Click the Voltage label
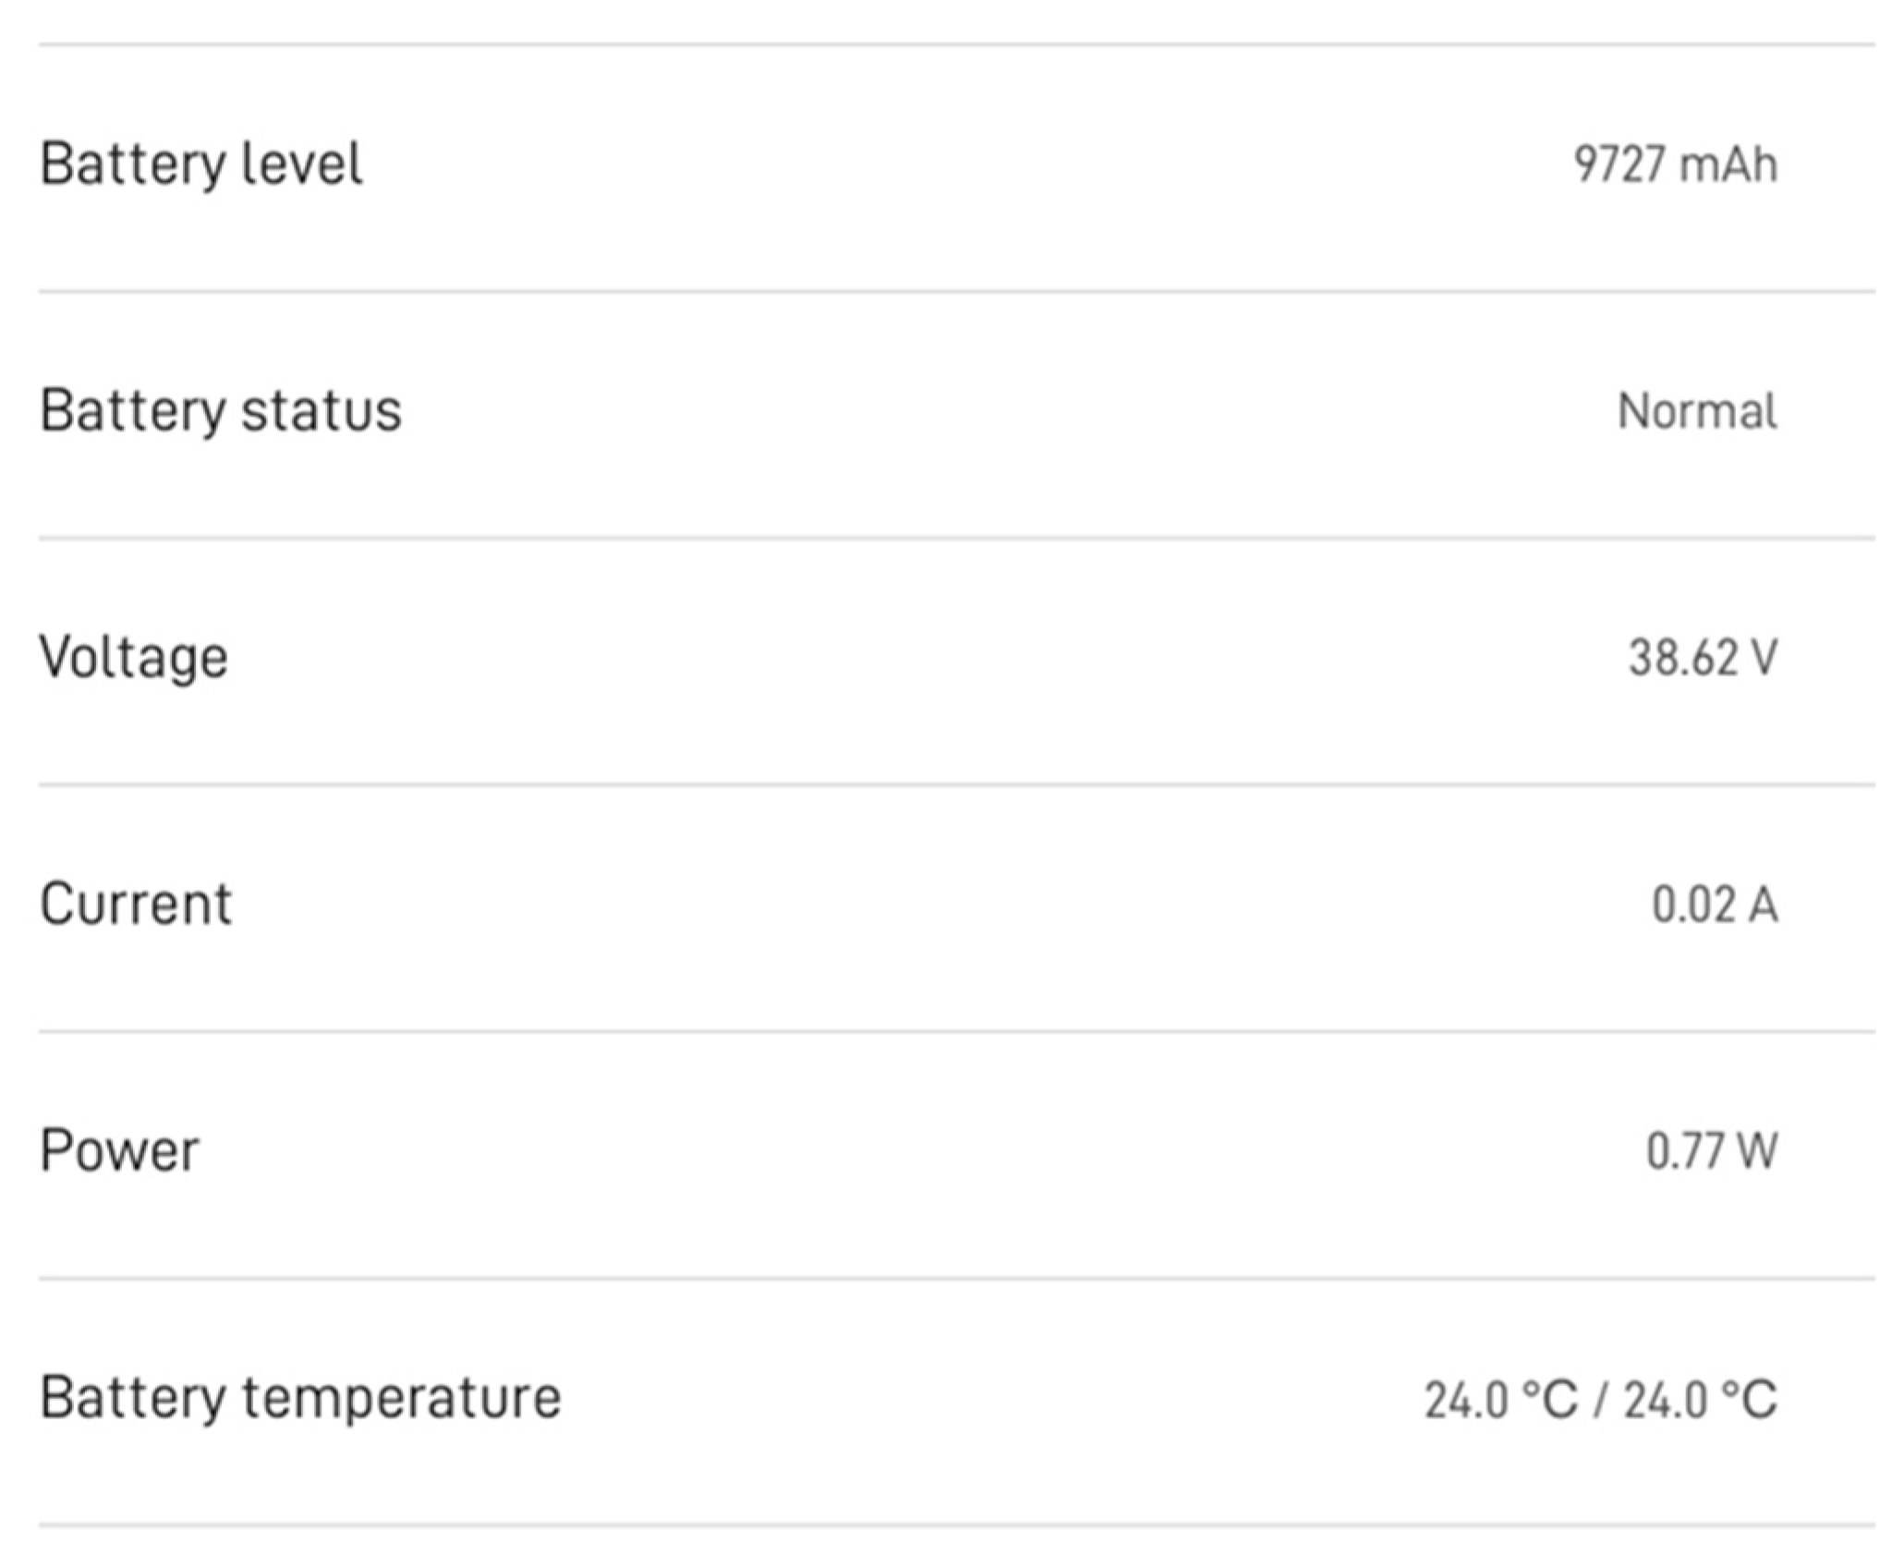Viewport: 1904px width, 1567px height. click(134, 658)
